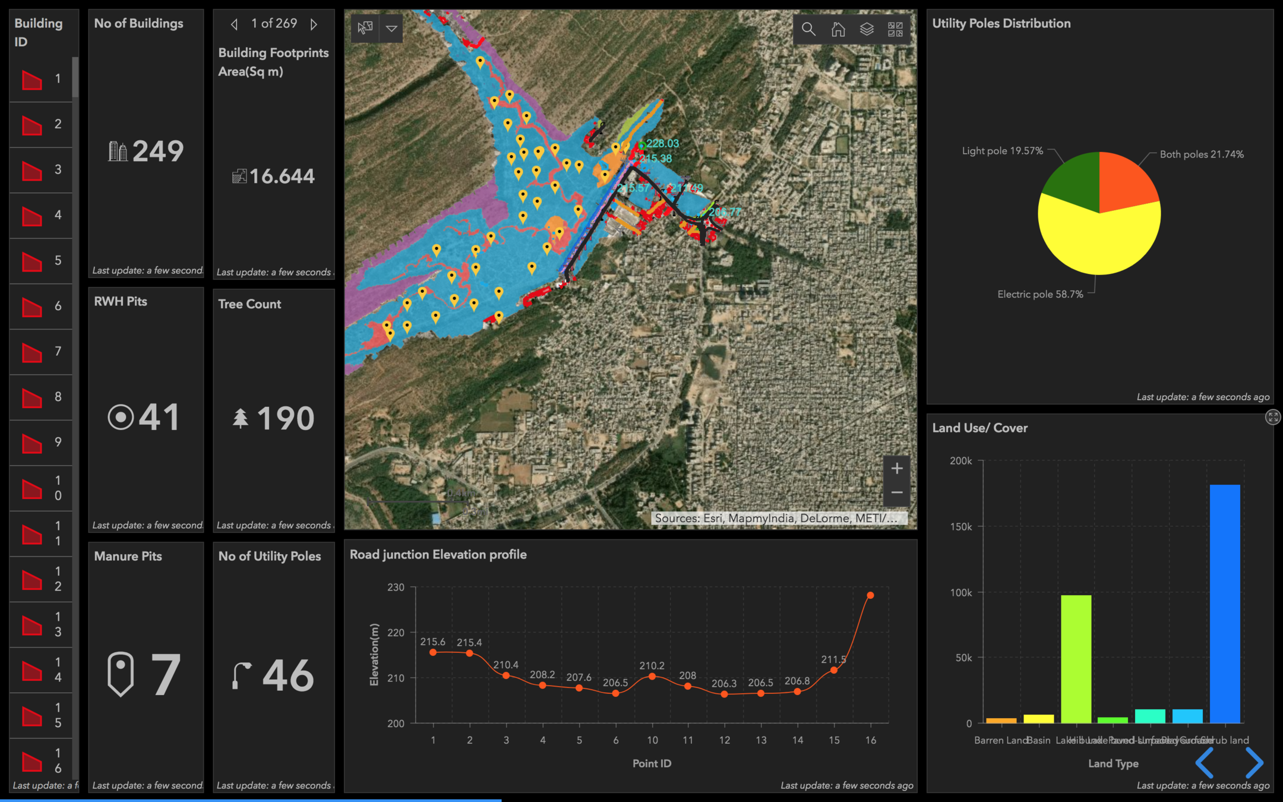Click the tall blue Shrub land bar

pos(1224,603)
